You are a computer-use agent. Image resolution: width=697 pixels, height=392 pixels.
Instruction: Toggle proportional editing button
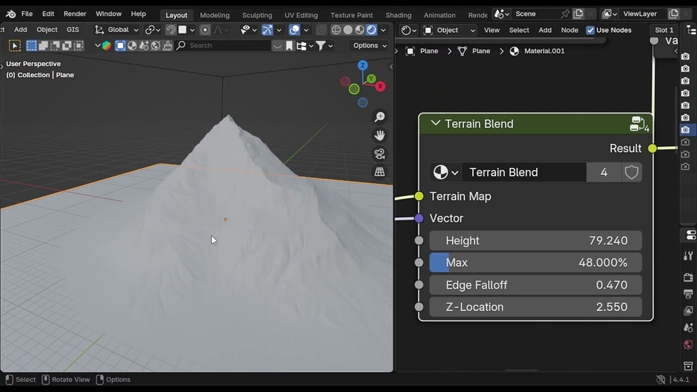click(x=205, y=30)
